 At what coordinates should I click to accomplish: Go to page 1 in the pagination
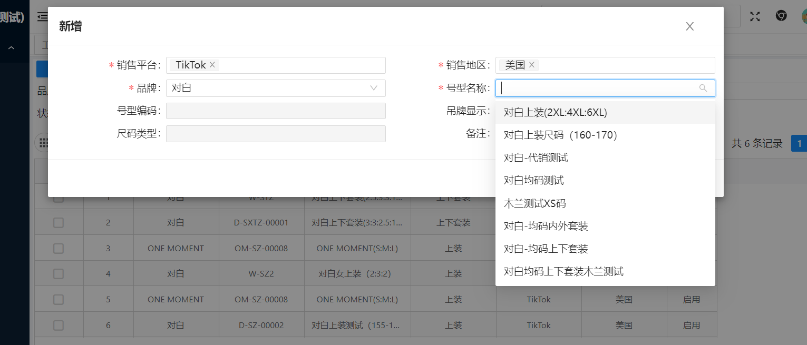pos(799,143)
